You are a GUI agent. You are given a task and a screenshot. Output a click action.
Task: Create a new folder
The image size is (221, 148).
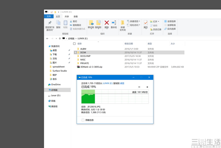point(123,26)
